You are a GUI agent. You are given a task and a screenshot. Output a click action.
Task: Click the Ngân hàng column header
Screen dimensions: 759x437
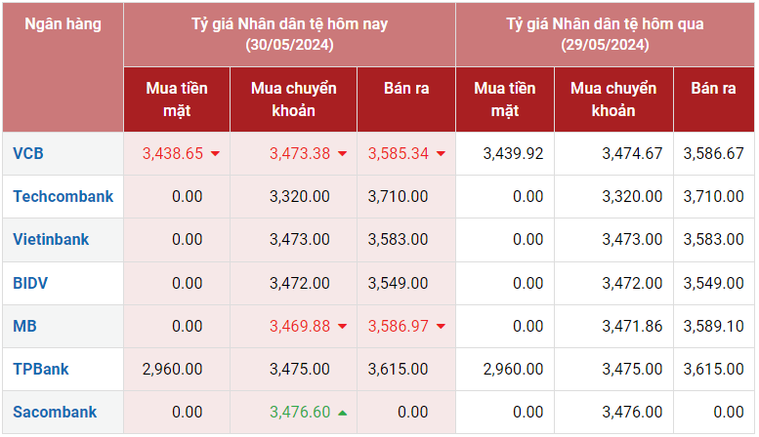point(63,24)
